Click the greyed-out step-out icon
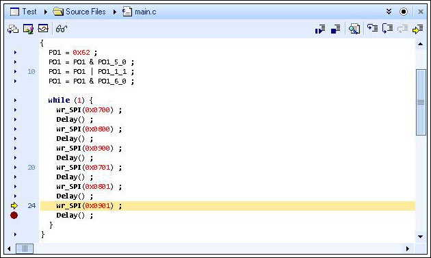 point(403,29)
